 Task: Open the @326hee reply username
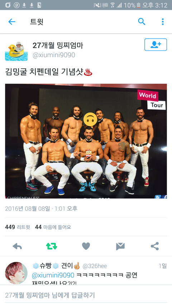(x=95, y=266)
